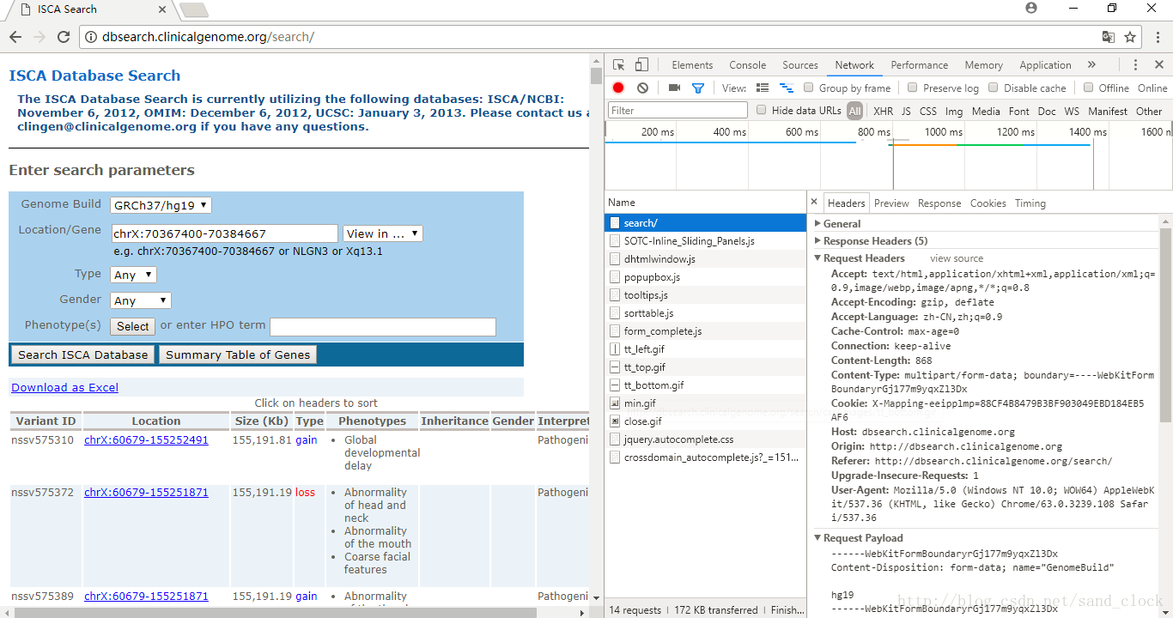Open the Type dropdown
This screenshot has width=1173, height=618.
tap(133, 275)
